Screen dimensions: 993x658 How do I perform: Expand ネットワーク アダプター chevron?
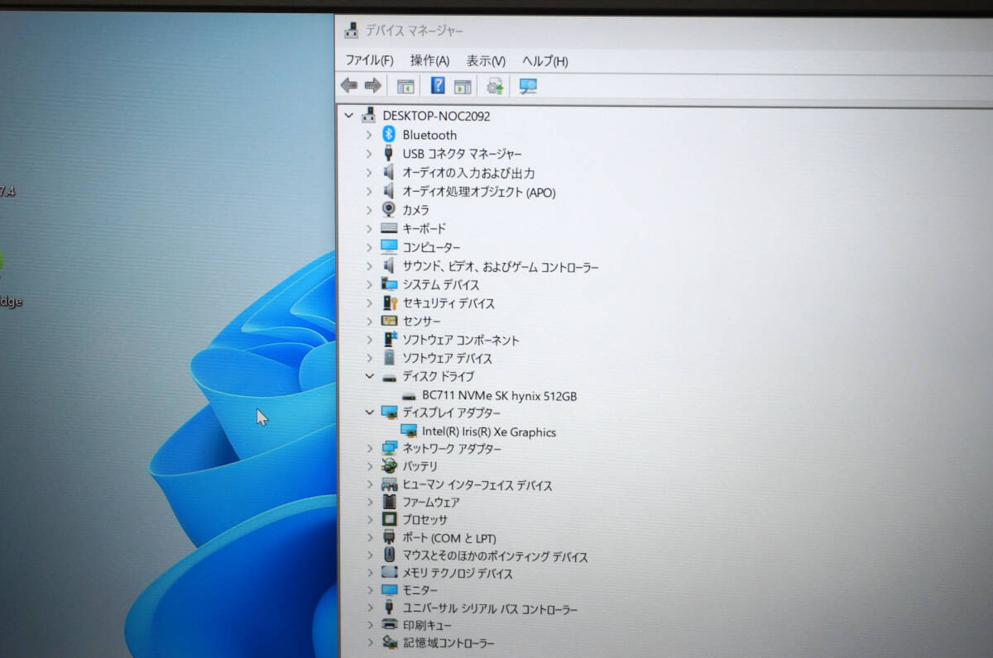click(x=369, y=448)
